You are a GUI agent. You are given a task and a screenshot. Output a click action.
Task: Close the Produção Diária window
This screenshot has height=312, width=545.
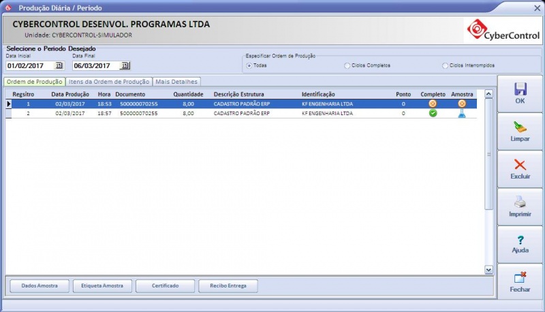537,7
